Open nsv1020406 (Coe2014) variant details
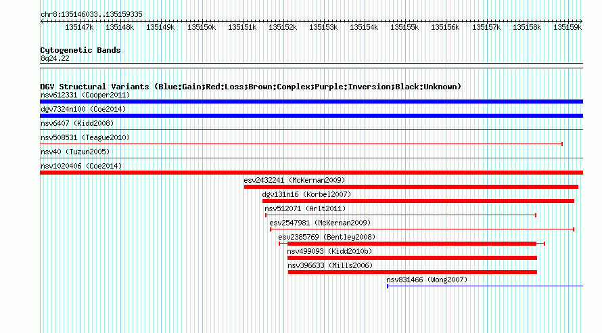 tap(81, 166)
